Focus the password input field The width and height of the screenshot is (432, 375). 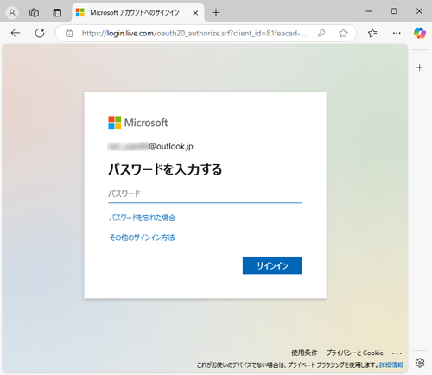pyautogui.click(x=205, y=194)
